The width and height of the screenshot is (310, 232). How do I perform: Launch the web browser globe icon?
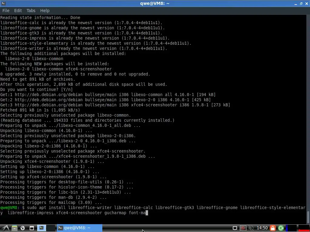coord(23,228)
